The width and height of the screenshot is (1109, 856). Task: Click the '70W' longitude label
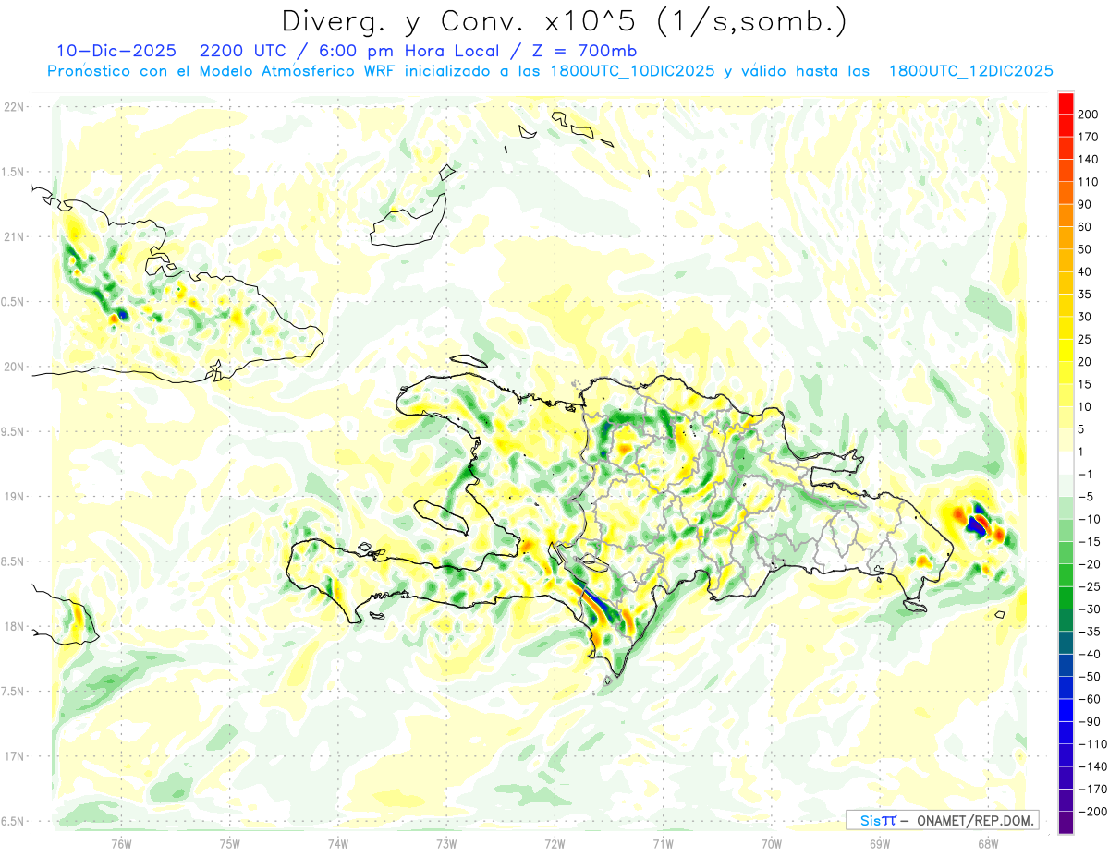click(x=772, y=842)
